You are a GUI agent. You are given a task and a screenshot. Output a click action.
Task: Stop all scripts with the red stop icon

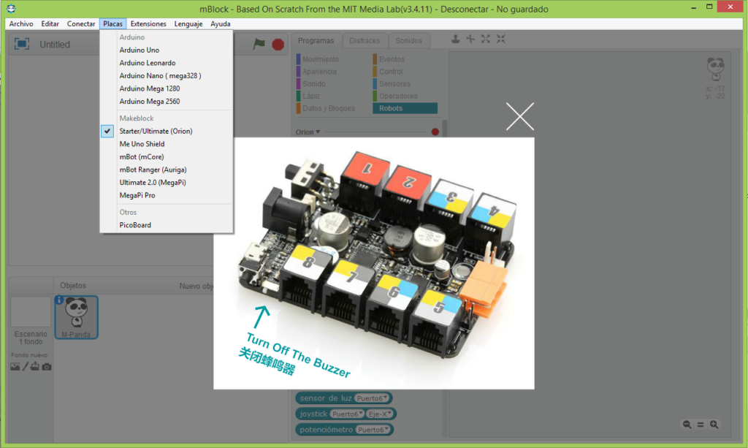coord(277,44)
